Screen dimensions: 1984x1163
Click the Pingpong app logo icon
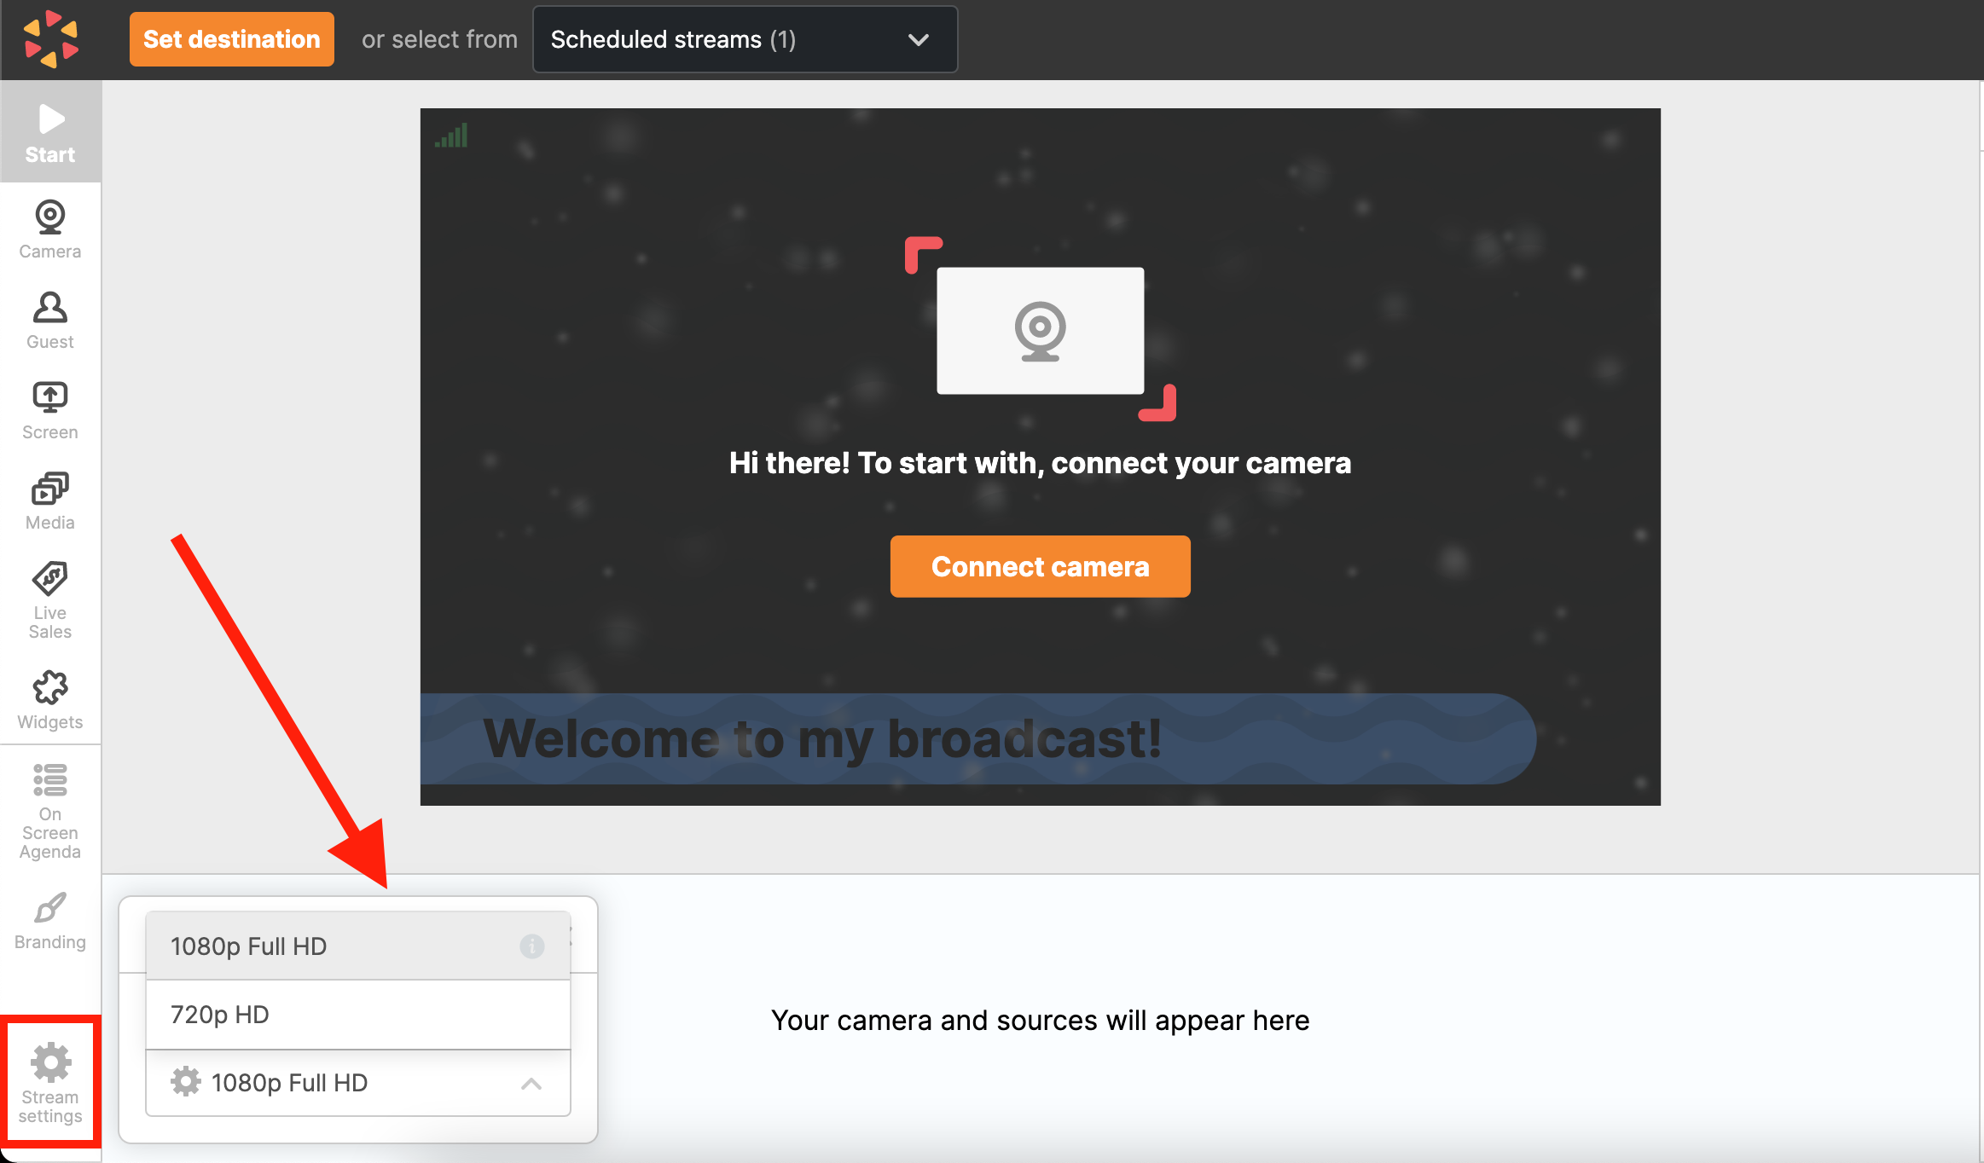point(51,38)
